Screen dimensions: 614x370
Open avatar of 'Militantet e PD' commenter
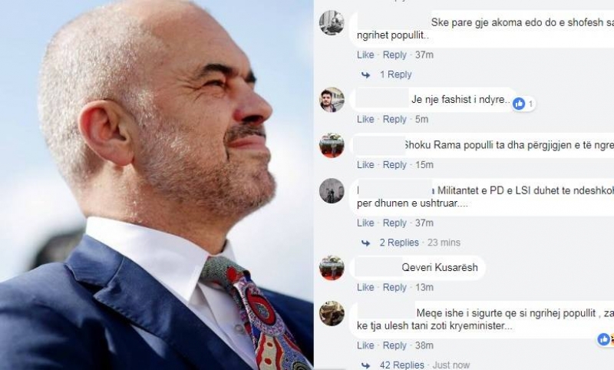pos(332,191)
